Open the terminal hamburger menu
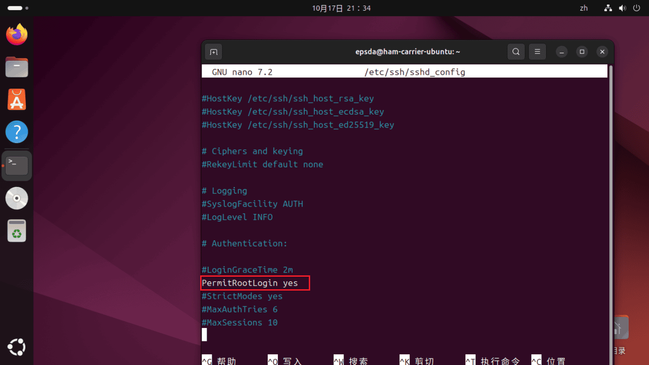The height and width of the screenshot is (365, 649). [537, 52]
